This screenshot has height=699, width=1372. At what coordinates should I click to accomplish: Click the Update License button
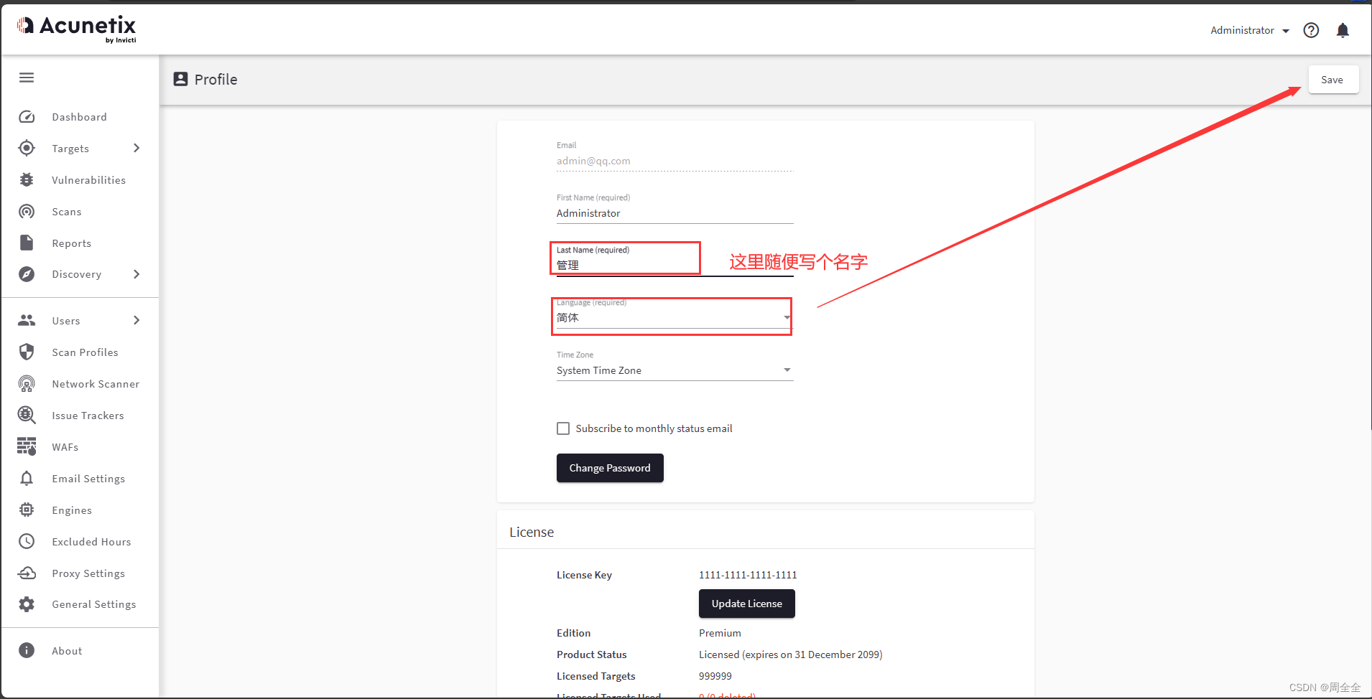[x=747, y=604]
